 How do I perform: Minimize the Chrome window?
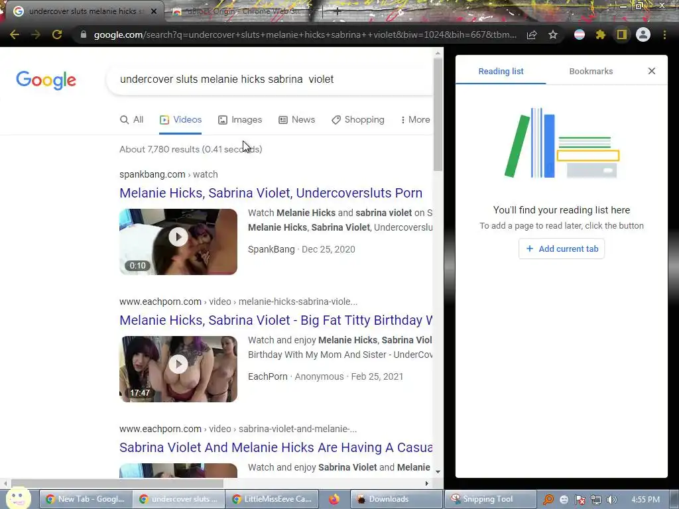[x=623, y=6]
